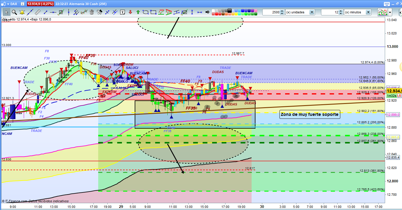Viewport: 402px width, 210px height.
Task: Select the text box T tool
Action: tap(122, 12)
